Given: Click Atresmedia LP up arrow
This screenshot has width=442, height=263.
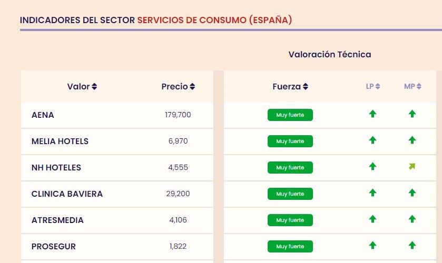Looking at the screenshot, I should 372,219.
